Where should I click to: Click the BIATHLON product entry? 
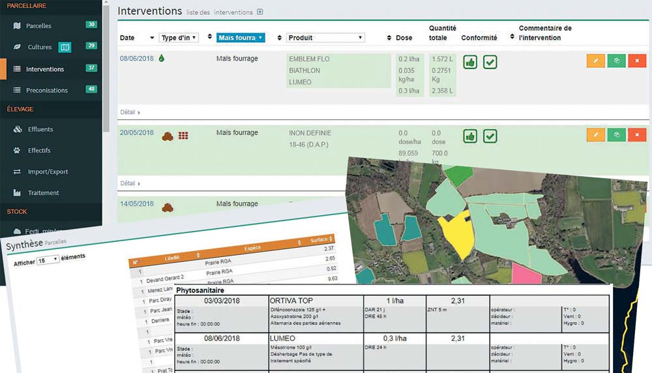[x=304, y=70]
